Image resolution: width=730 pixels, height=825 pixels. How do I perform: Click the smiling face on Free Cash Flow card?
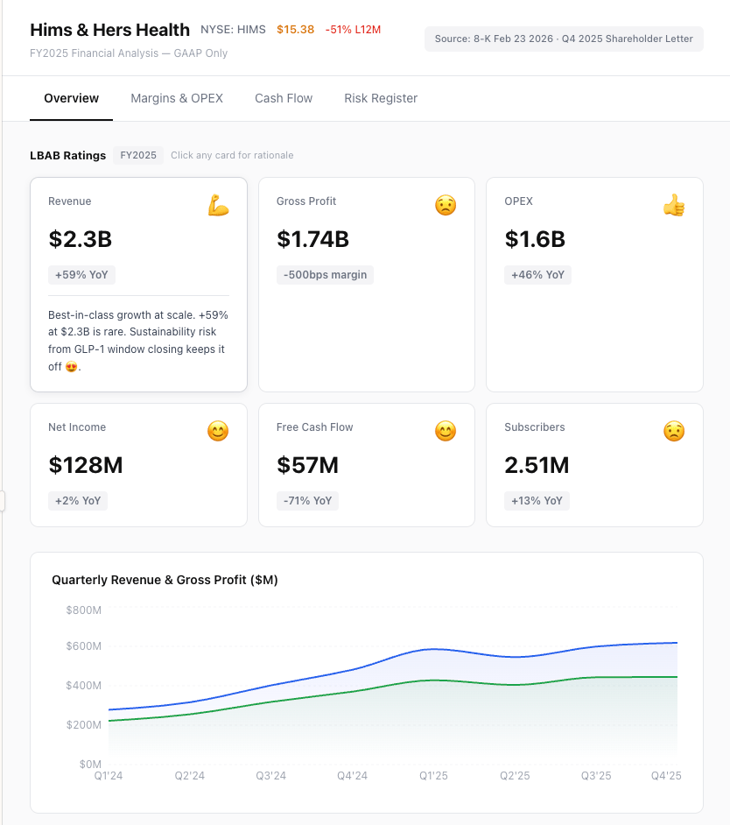[x=446, y=432]
